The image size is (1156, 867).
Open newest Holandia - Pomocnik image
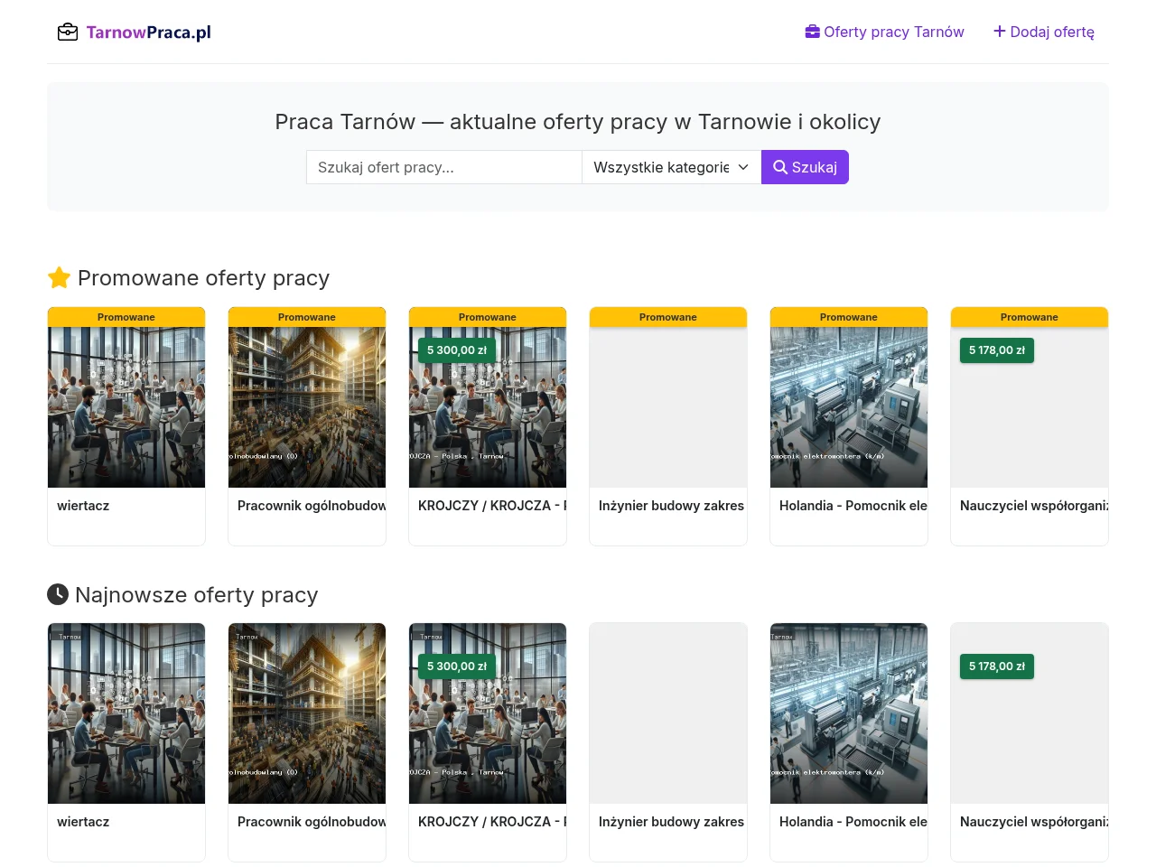click(849, 713)
